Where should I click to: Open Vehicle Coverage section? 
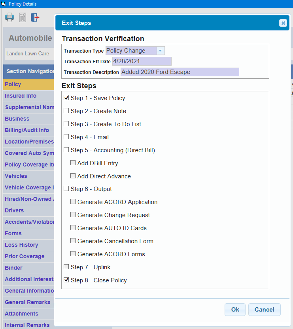[28, 187]
